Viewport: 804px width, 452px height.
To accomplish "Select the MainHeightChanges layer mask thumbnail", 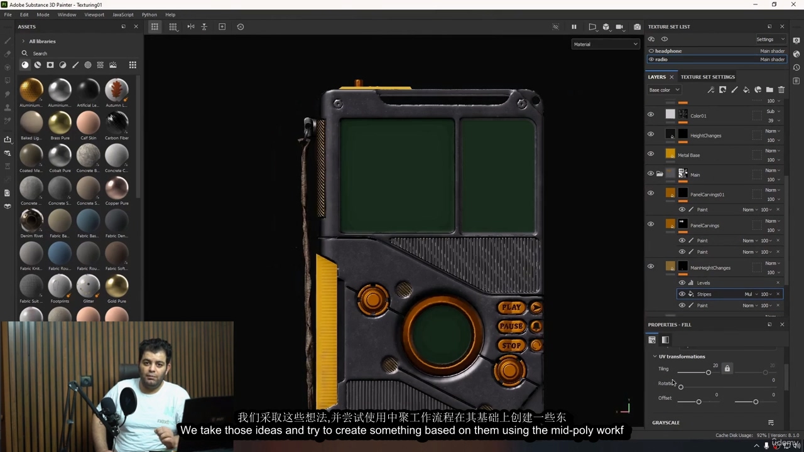I will tap(683, 266).
